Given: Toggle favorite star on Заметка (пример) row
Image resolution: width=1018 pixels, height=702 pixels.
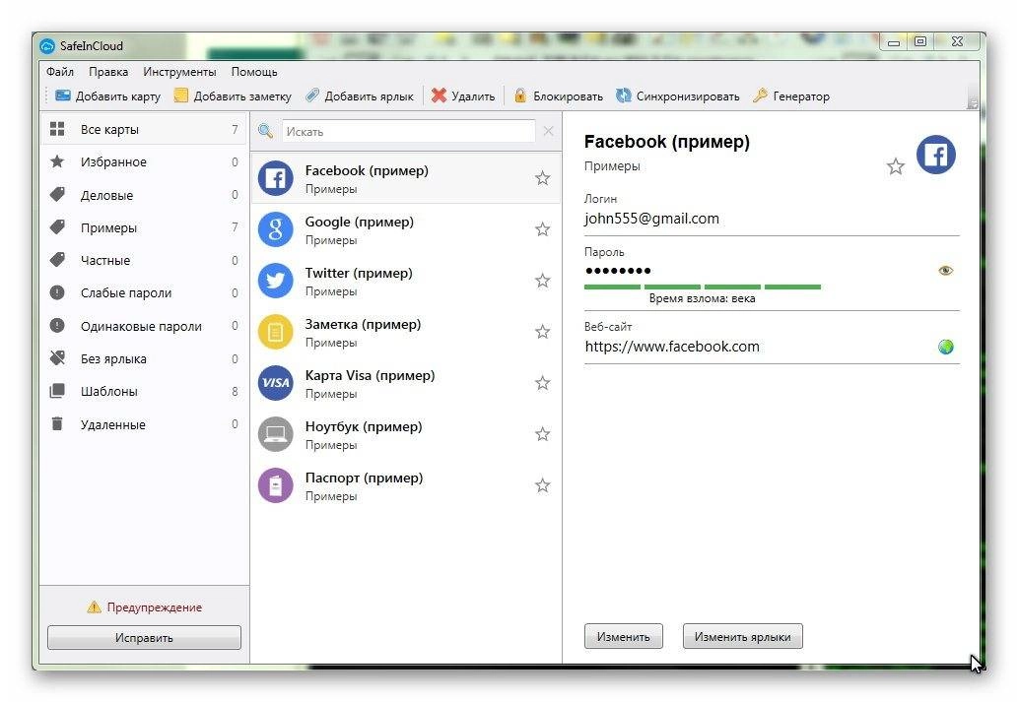Looking at the screenshot, I should click(543, 332).
